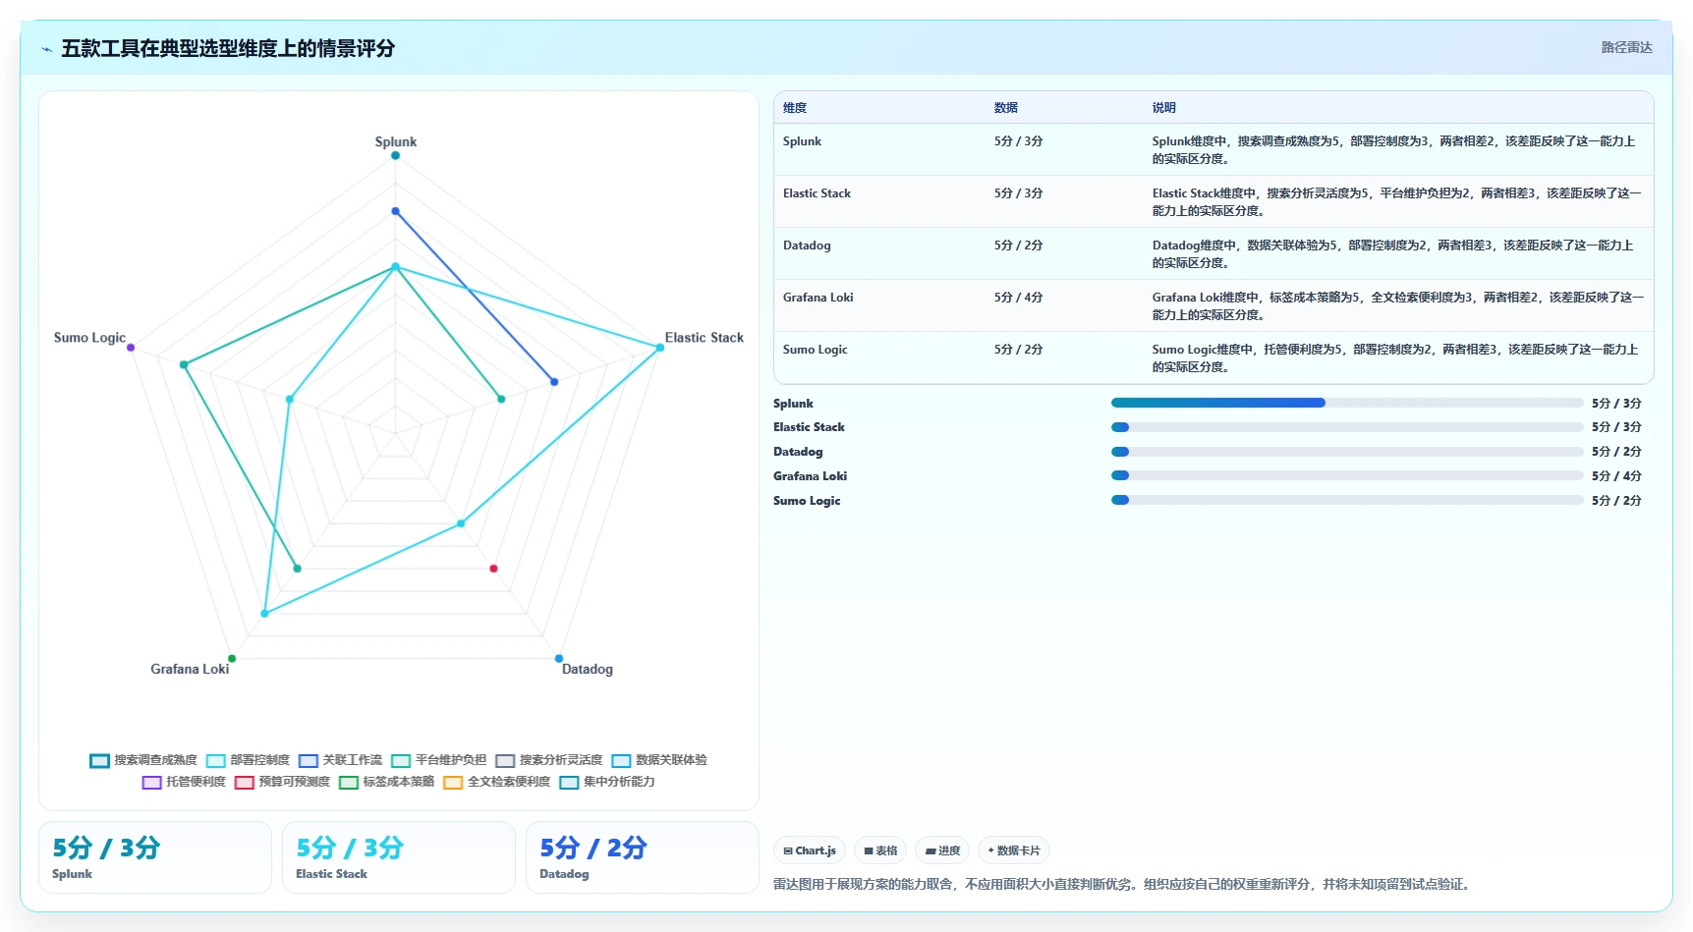Click the radar point at Elastic Stack vertex
The image size is (1693, 932).
click(660, 348)
